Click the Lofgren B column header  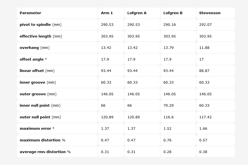point(173,13)
